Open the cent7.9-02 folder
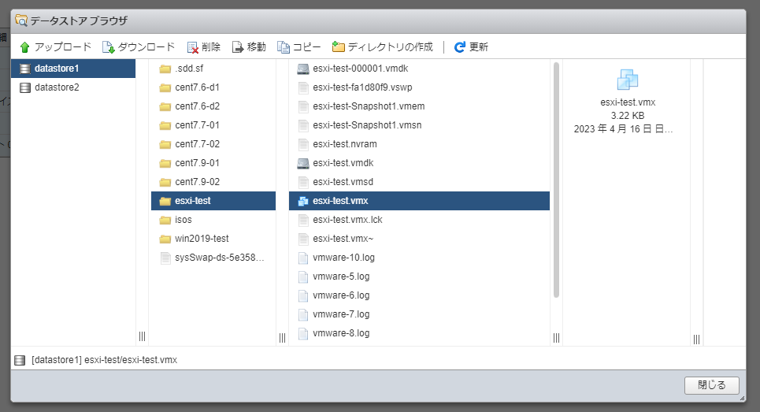Image resolution: width=760 pixels, height=412 pixels. click(213, 182)
